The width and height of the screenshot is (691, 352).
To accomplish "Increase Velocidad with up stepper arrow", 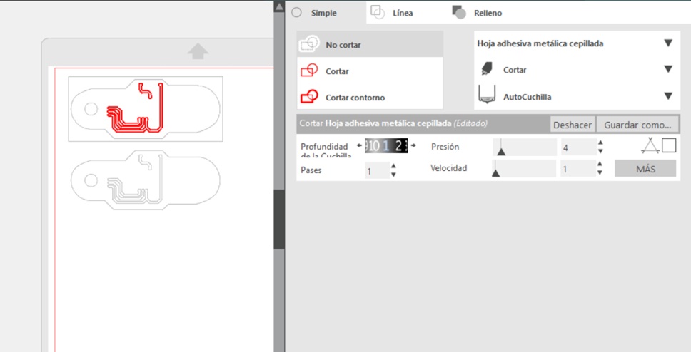I will point(600,164).
